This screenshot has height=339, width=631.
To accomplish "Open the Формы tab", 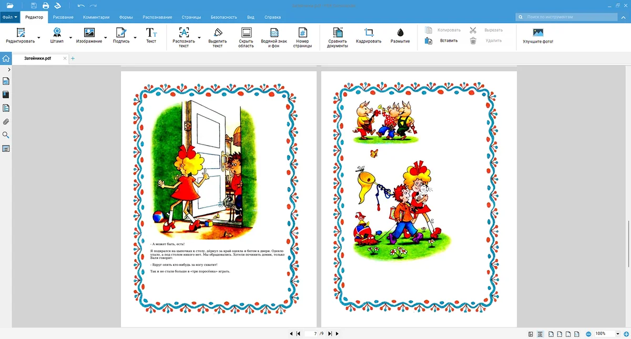I will [x=126, y=17].
